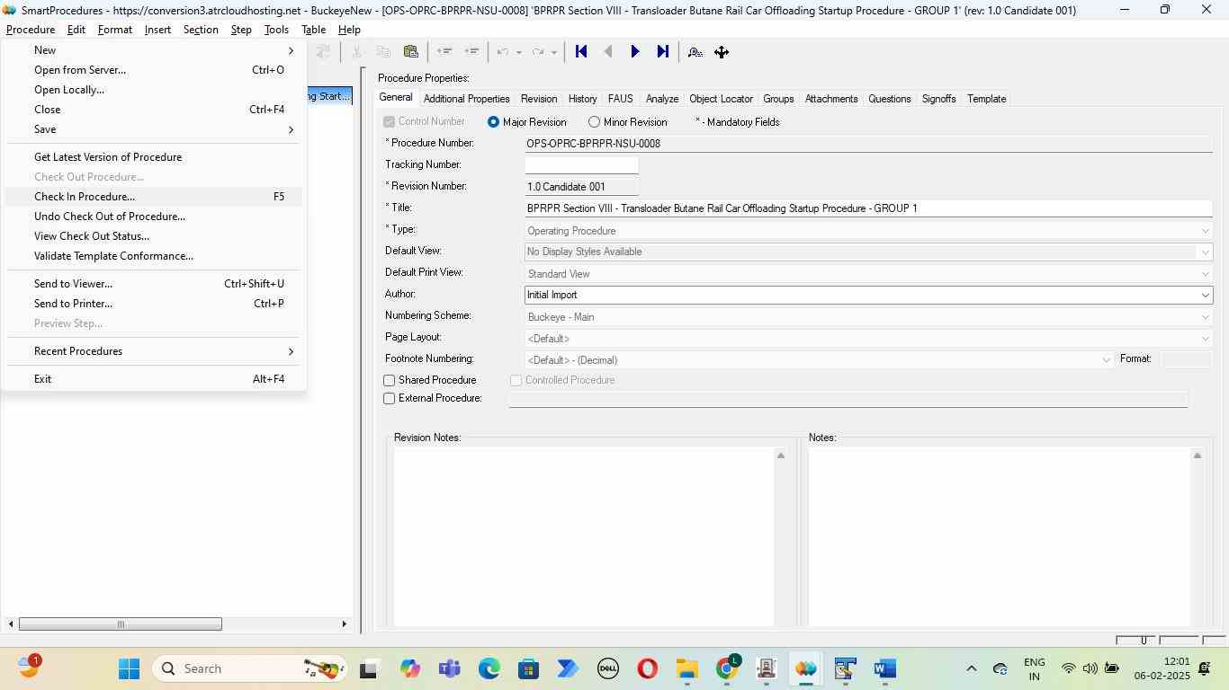Screen dimensions: 1229x690
Task: Show hidden system tray icons
Action: [x=971, y=668]
